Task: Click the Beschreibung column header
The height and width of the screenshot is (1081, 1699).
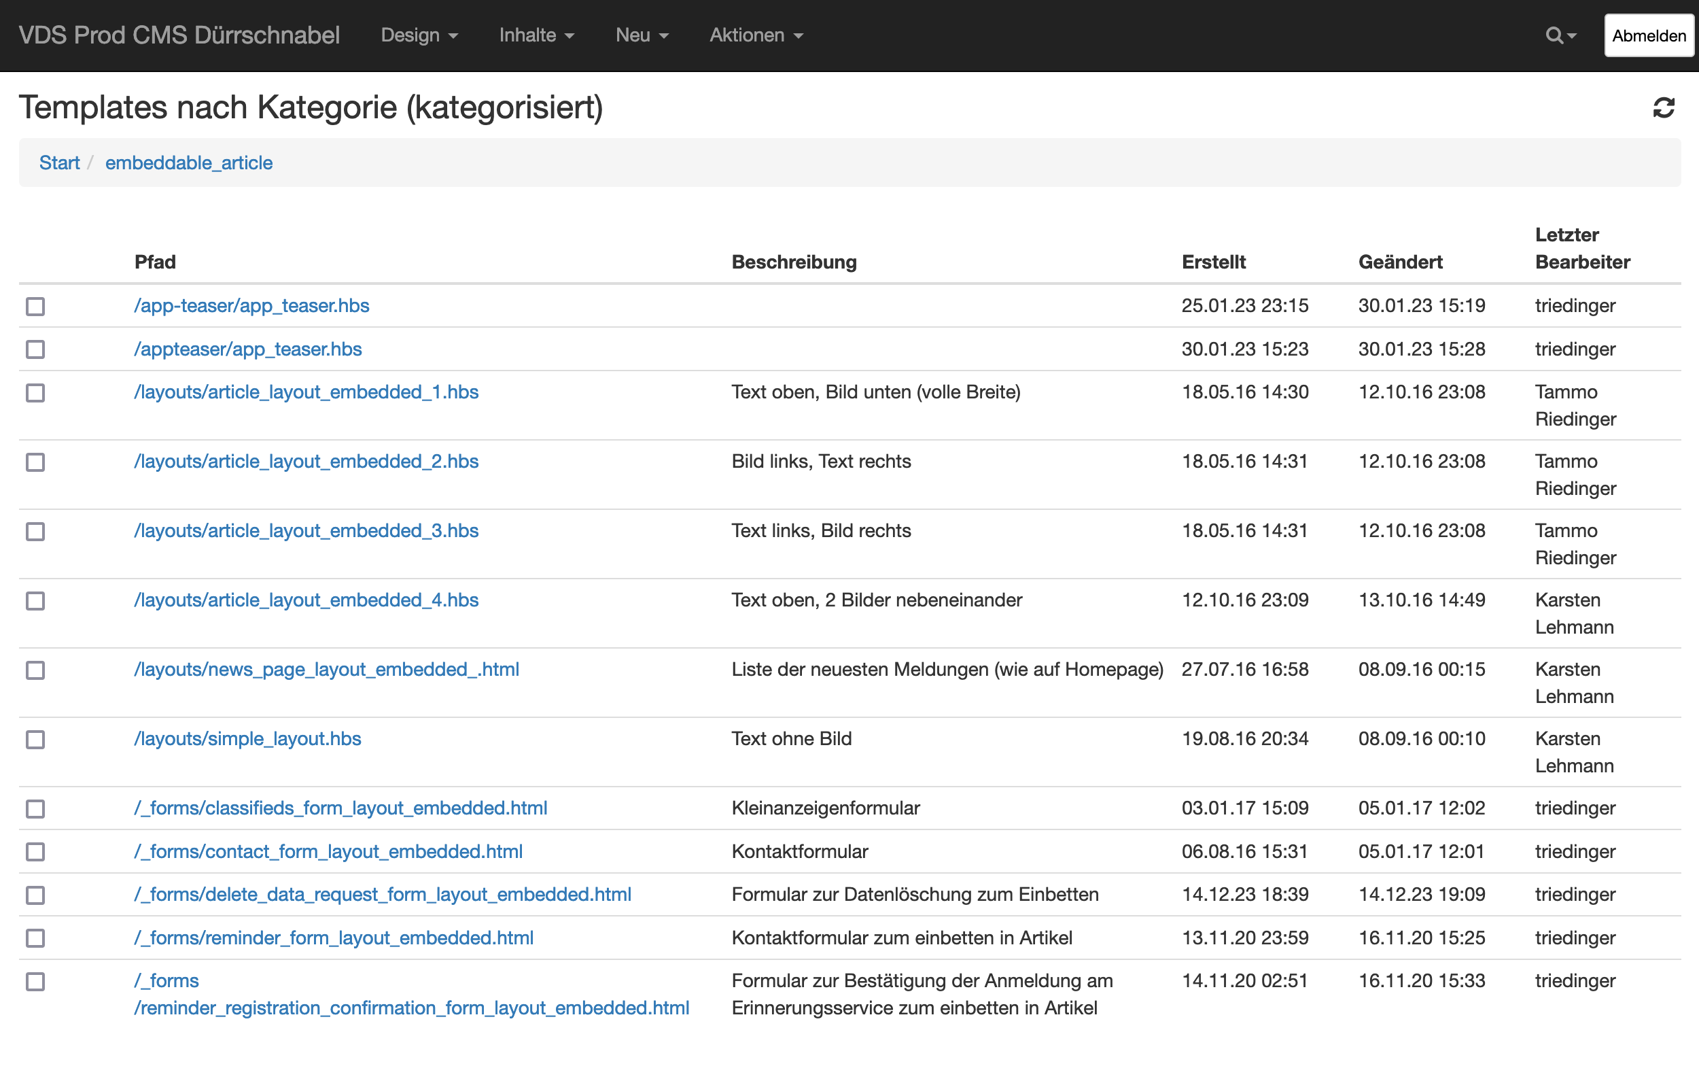Action: click(794, 262)
